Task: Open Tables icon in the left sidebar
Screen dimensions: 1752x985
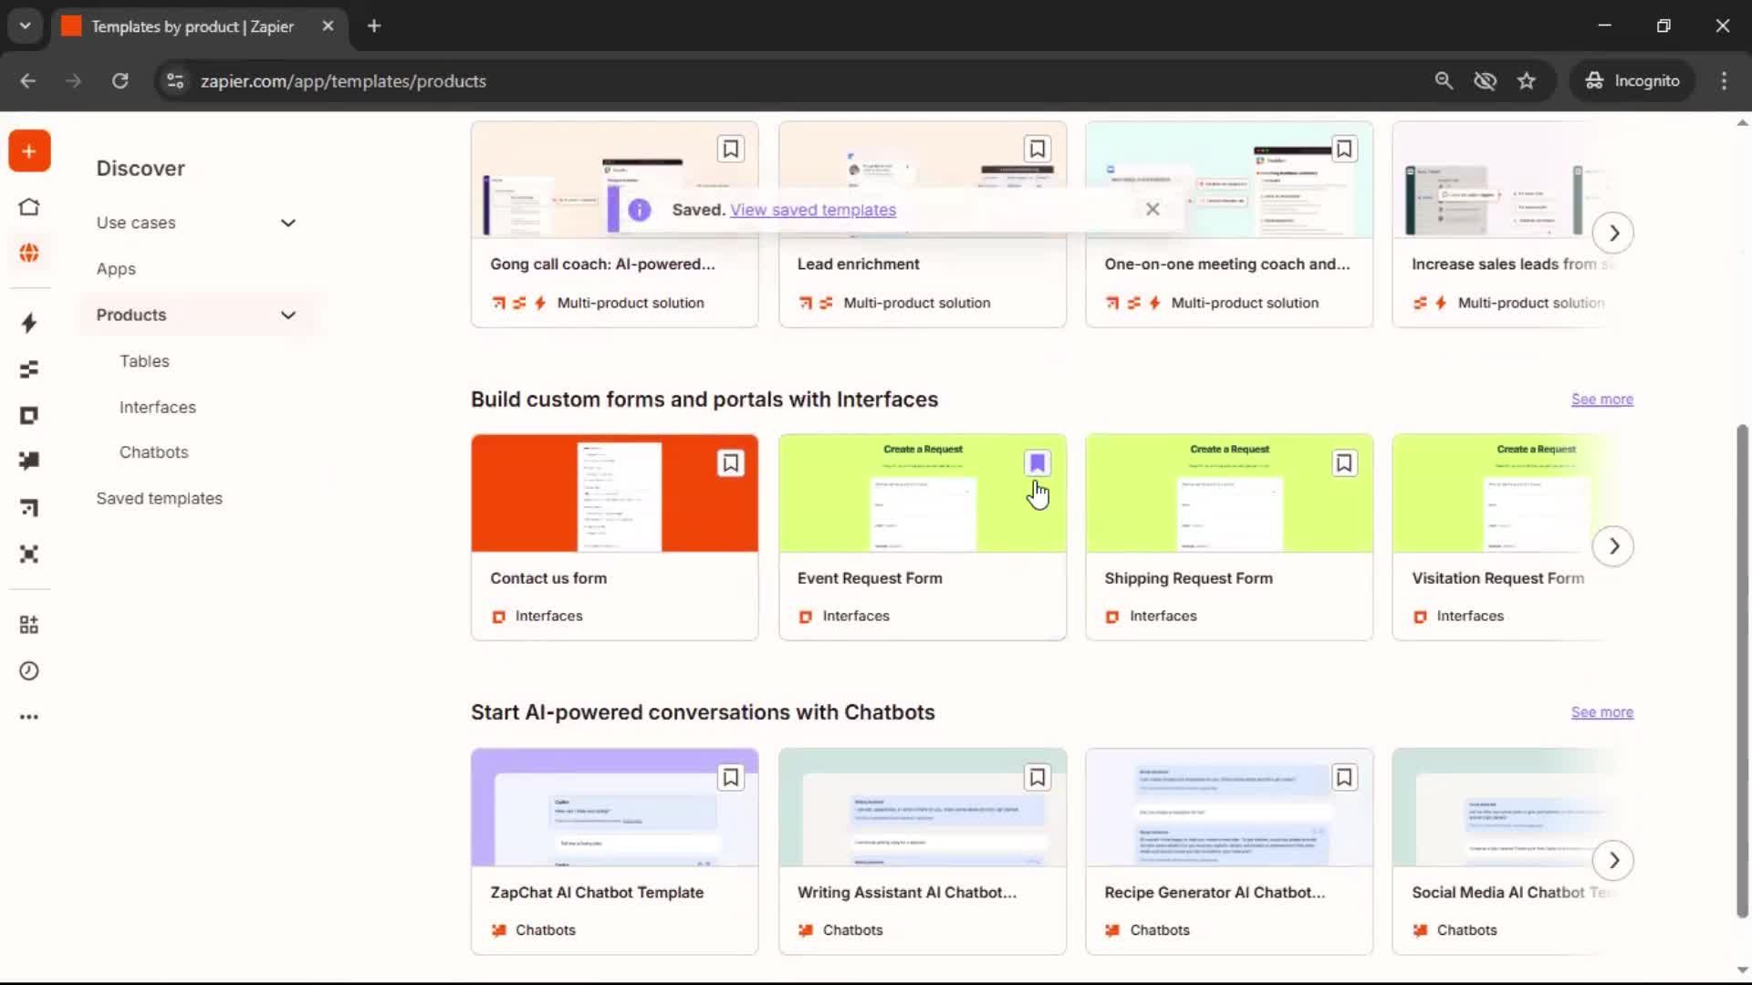Action: tap(29, 369)
